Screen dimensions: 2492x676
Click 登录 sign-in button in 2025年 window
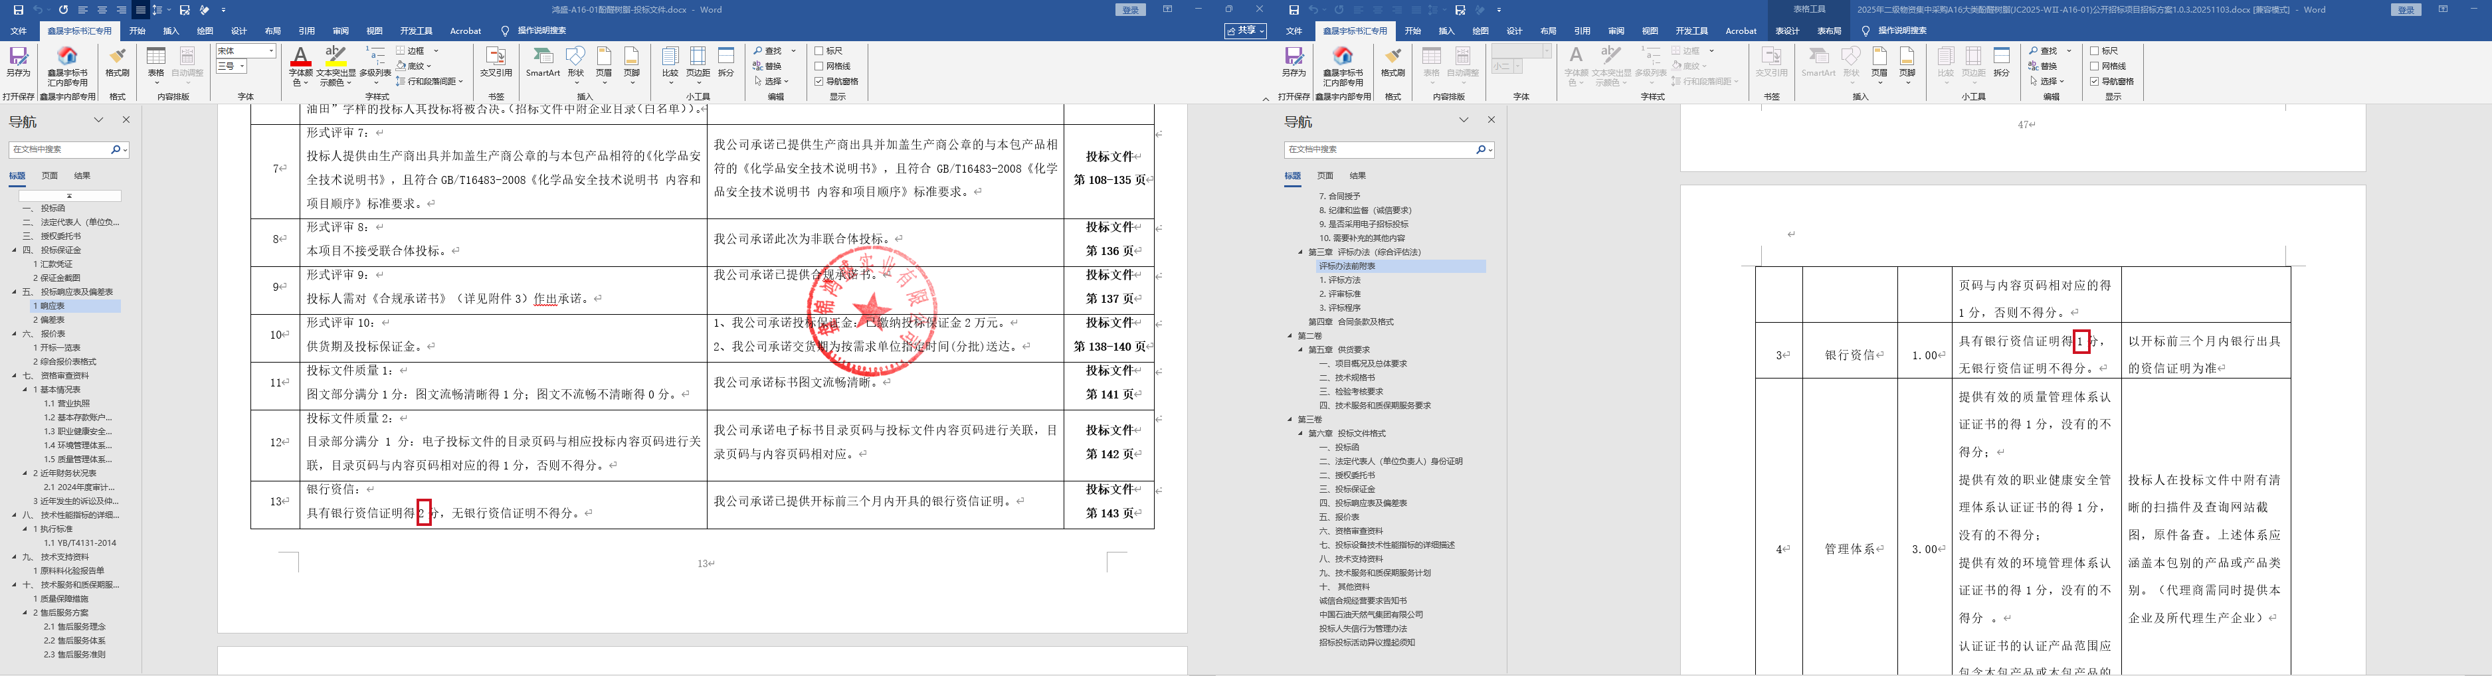[x=2405, y=10]
